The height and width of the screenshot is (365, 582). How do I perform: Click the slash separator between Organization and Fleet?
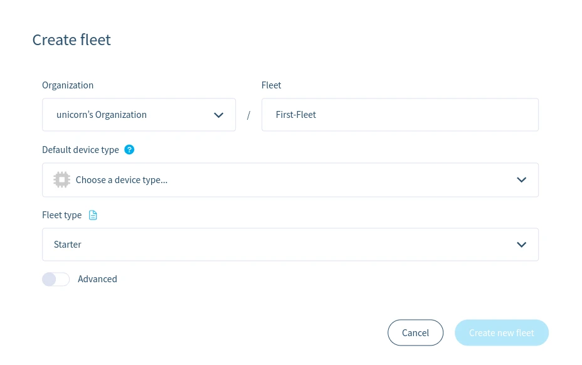248,115
